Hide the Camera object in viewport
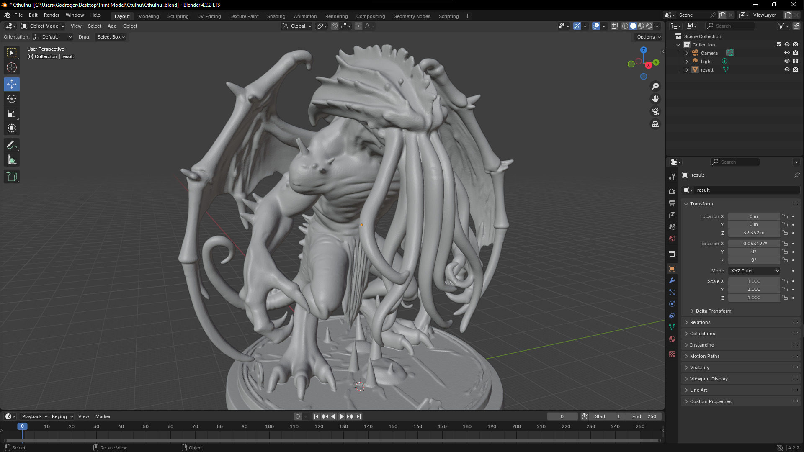This screenshot has height=452, width=804. point(787,53)
